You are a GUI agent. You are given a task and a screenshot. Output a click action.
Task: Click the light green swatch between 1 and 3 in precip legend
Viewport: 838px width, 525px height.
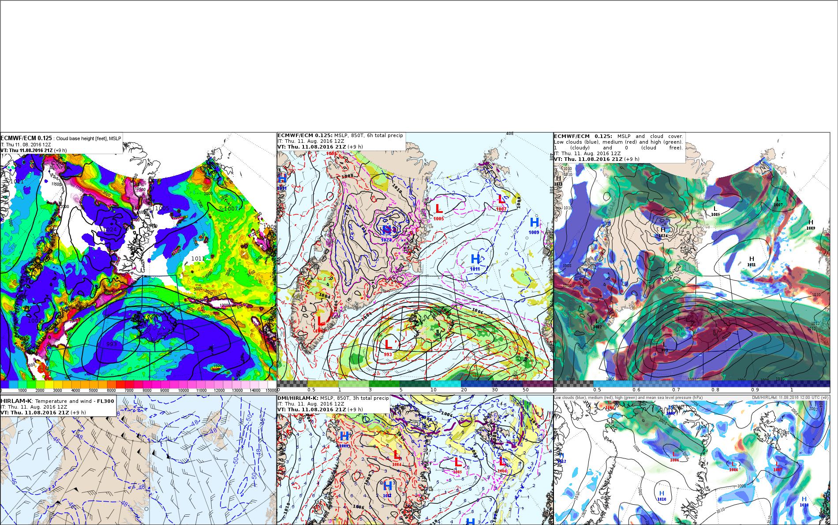tap(354, 384)
